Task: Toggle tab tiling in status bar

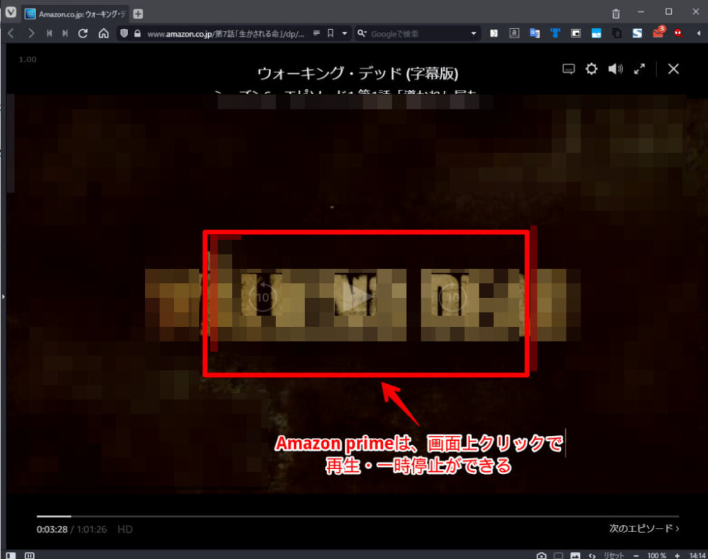Action: point(29,555)
